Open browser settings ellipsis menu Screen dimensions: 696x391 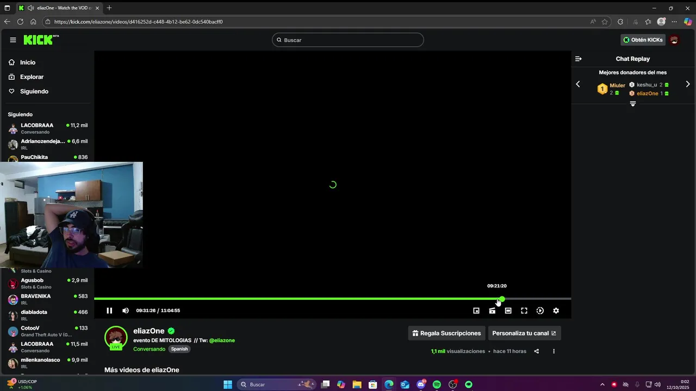(x=674, y=22)
